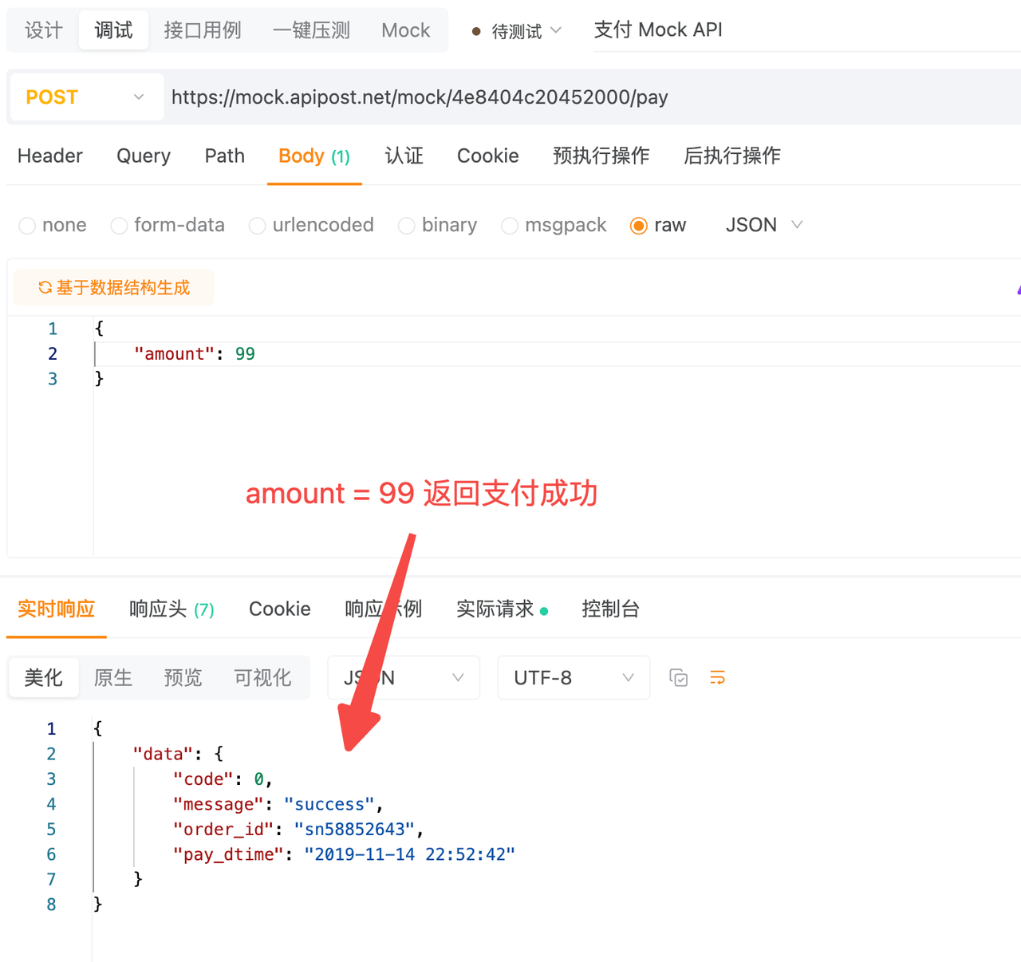The width and height of the screenshot is (1021, 962).
Task: Click the 基于数据结构生成 button
Action: click(114, 287)
